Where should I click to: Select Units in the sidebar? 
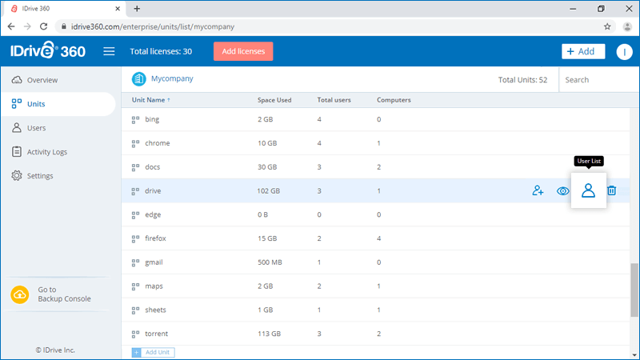point(58,104)
